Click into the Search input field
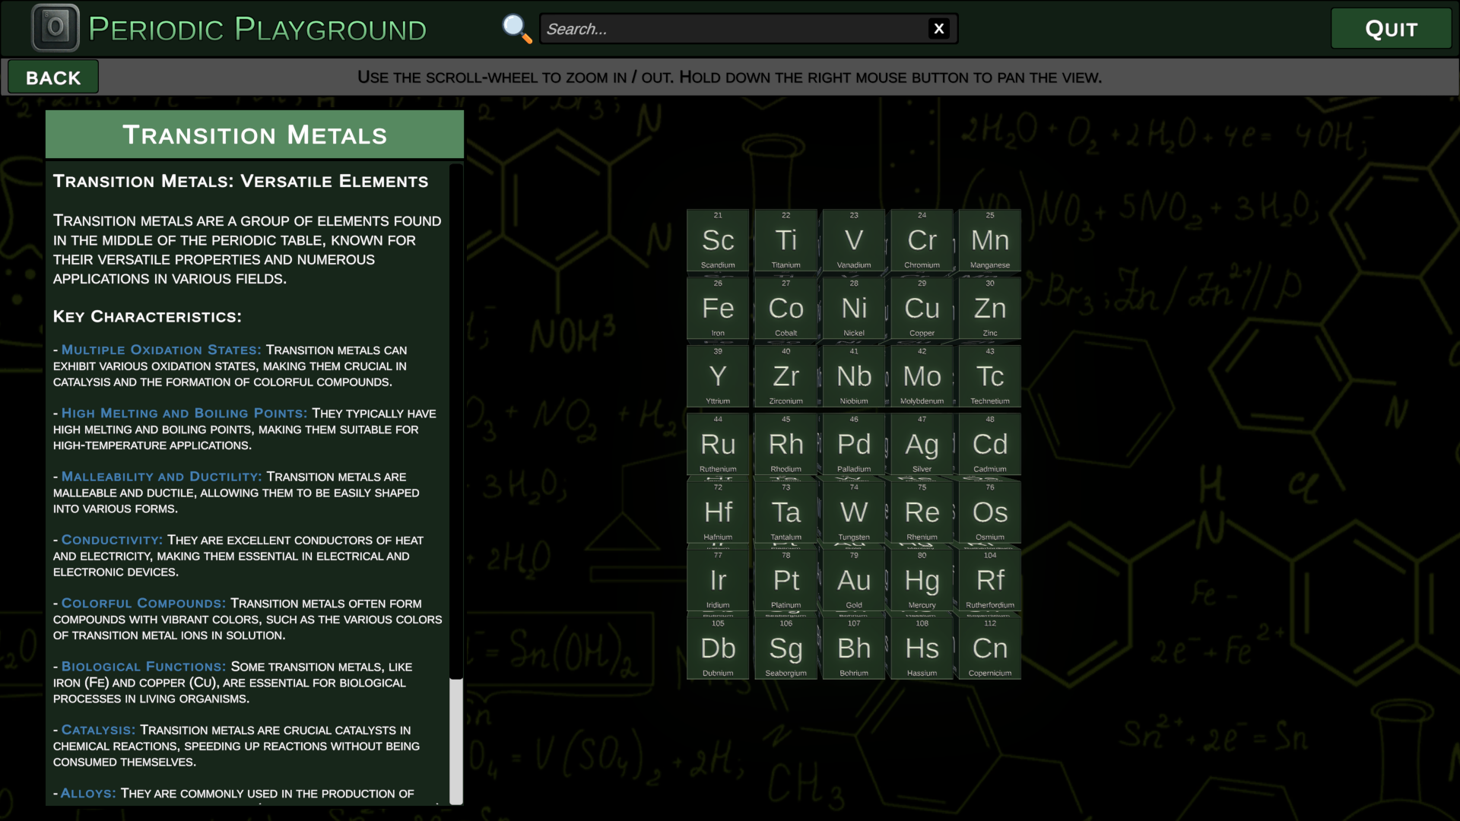The width and height of the screenshot is (1460, 821). coord(734,29)
